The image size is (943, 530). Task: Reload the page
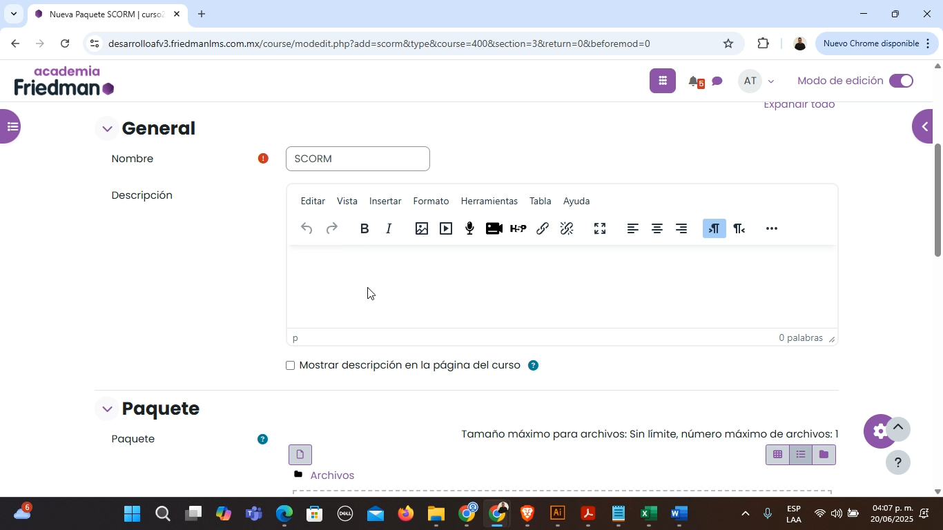tap(65, 43)
